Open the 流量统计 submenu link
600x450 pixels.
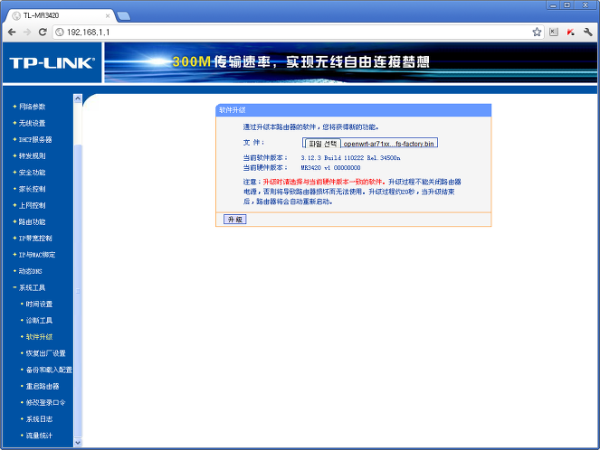39,436
